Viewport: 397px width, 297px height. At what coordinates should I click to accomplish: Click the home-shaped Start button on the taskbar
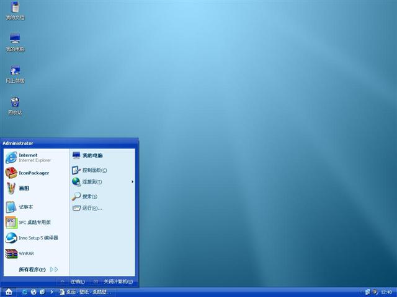pos(9,292)
